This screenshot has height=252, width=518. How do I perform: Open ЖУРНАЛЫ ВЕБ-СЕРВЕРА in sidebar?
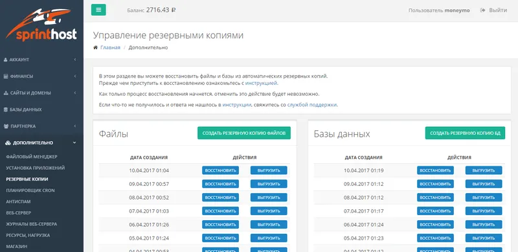tap(31, 224)
